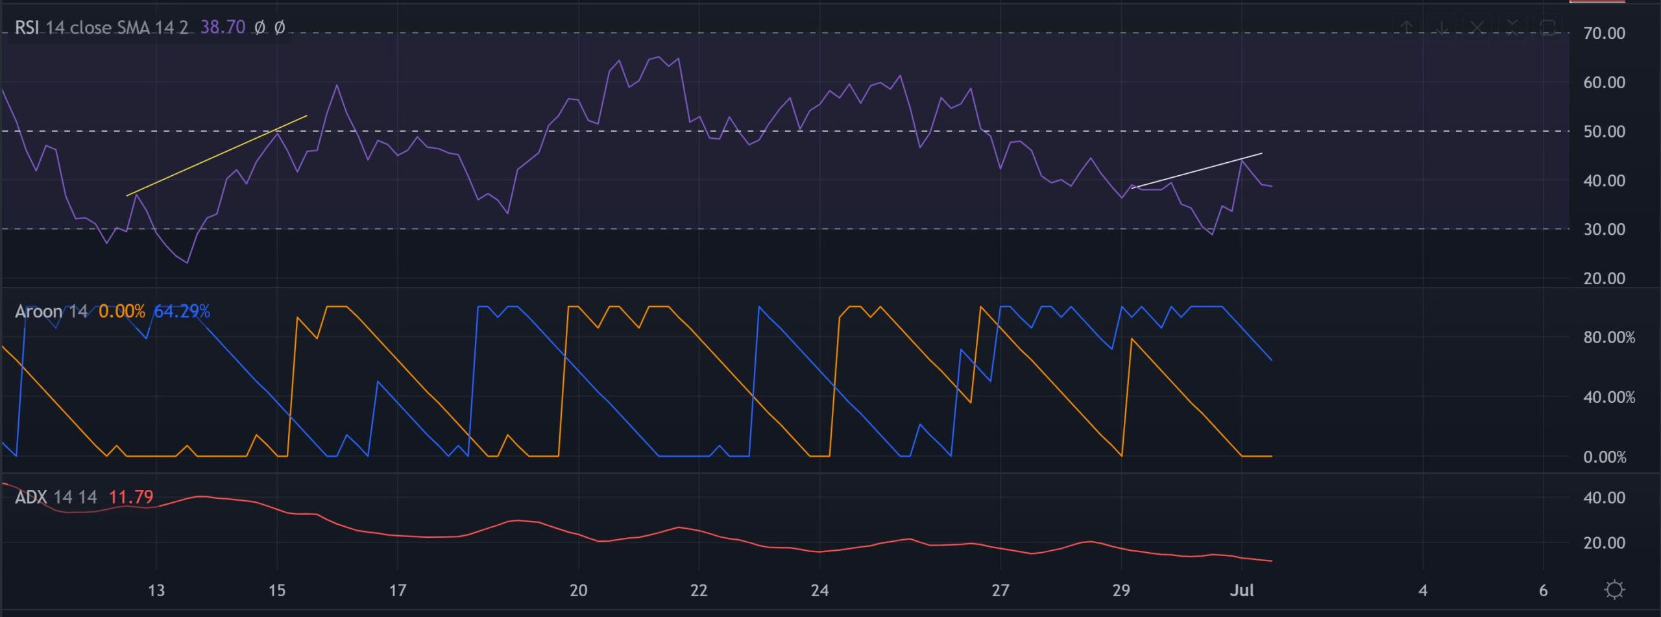The image size is (1661, 617).
Task: Click the Aroon Down value 64.29%
Action: pos(182,311)
